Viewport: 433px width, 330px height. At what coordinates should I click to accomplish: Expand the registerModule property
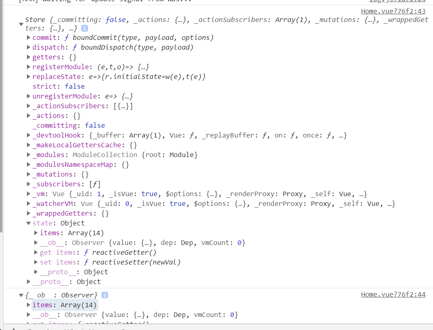pyautogui.click(x=29, y=67)
